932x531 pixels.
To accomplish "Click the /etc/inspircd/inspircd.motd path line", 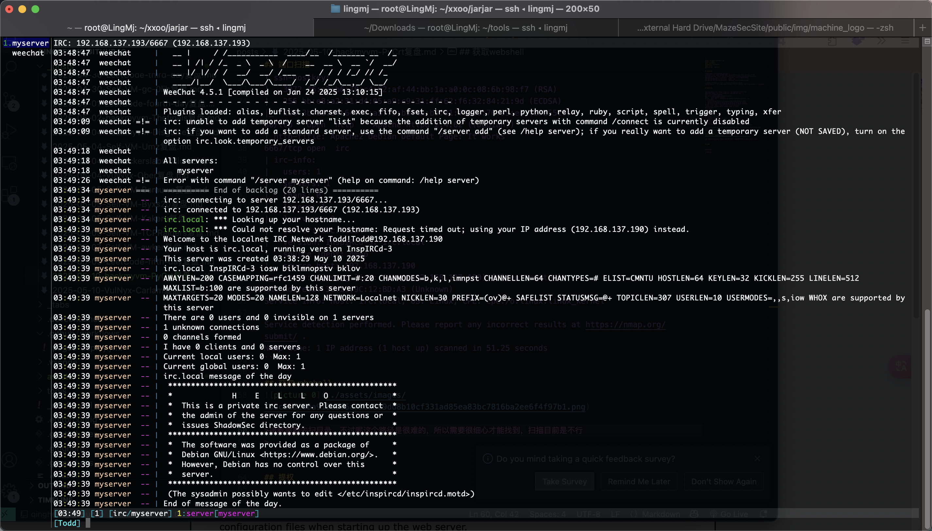I will coord(321,494).
